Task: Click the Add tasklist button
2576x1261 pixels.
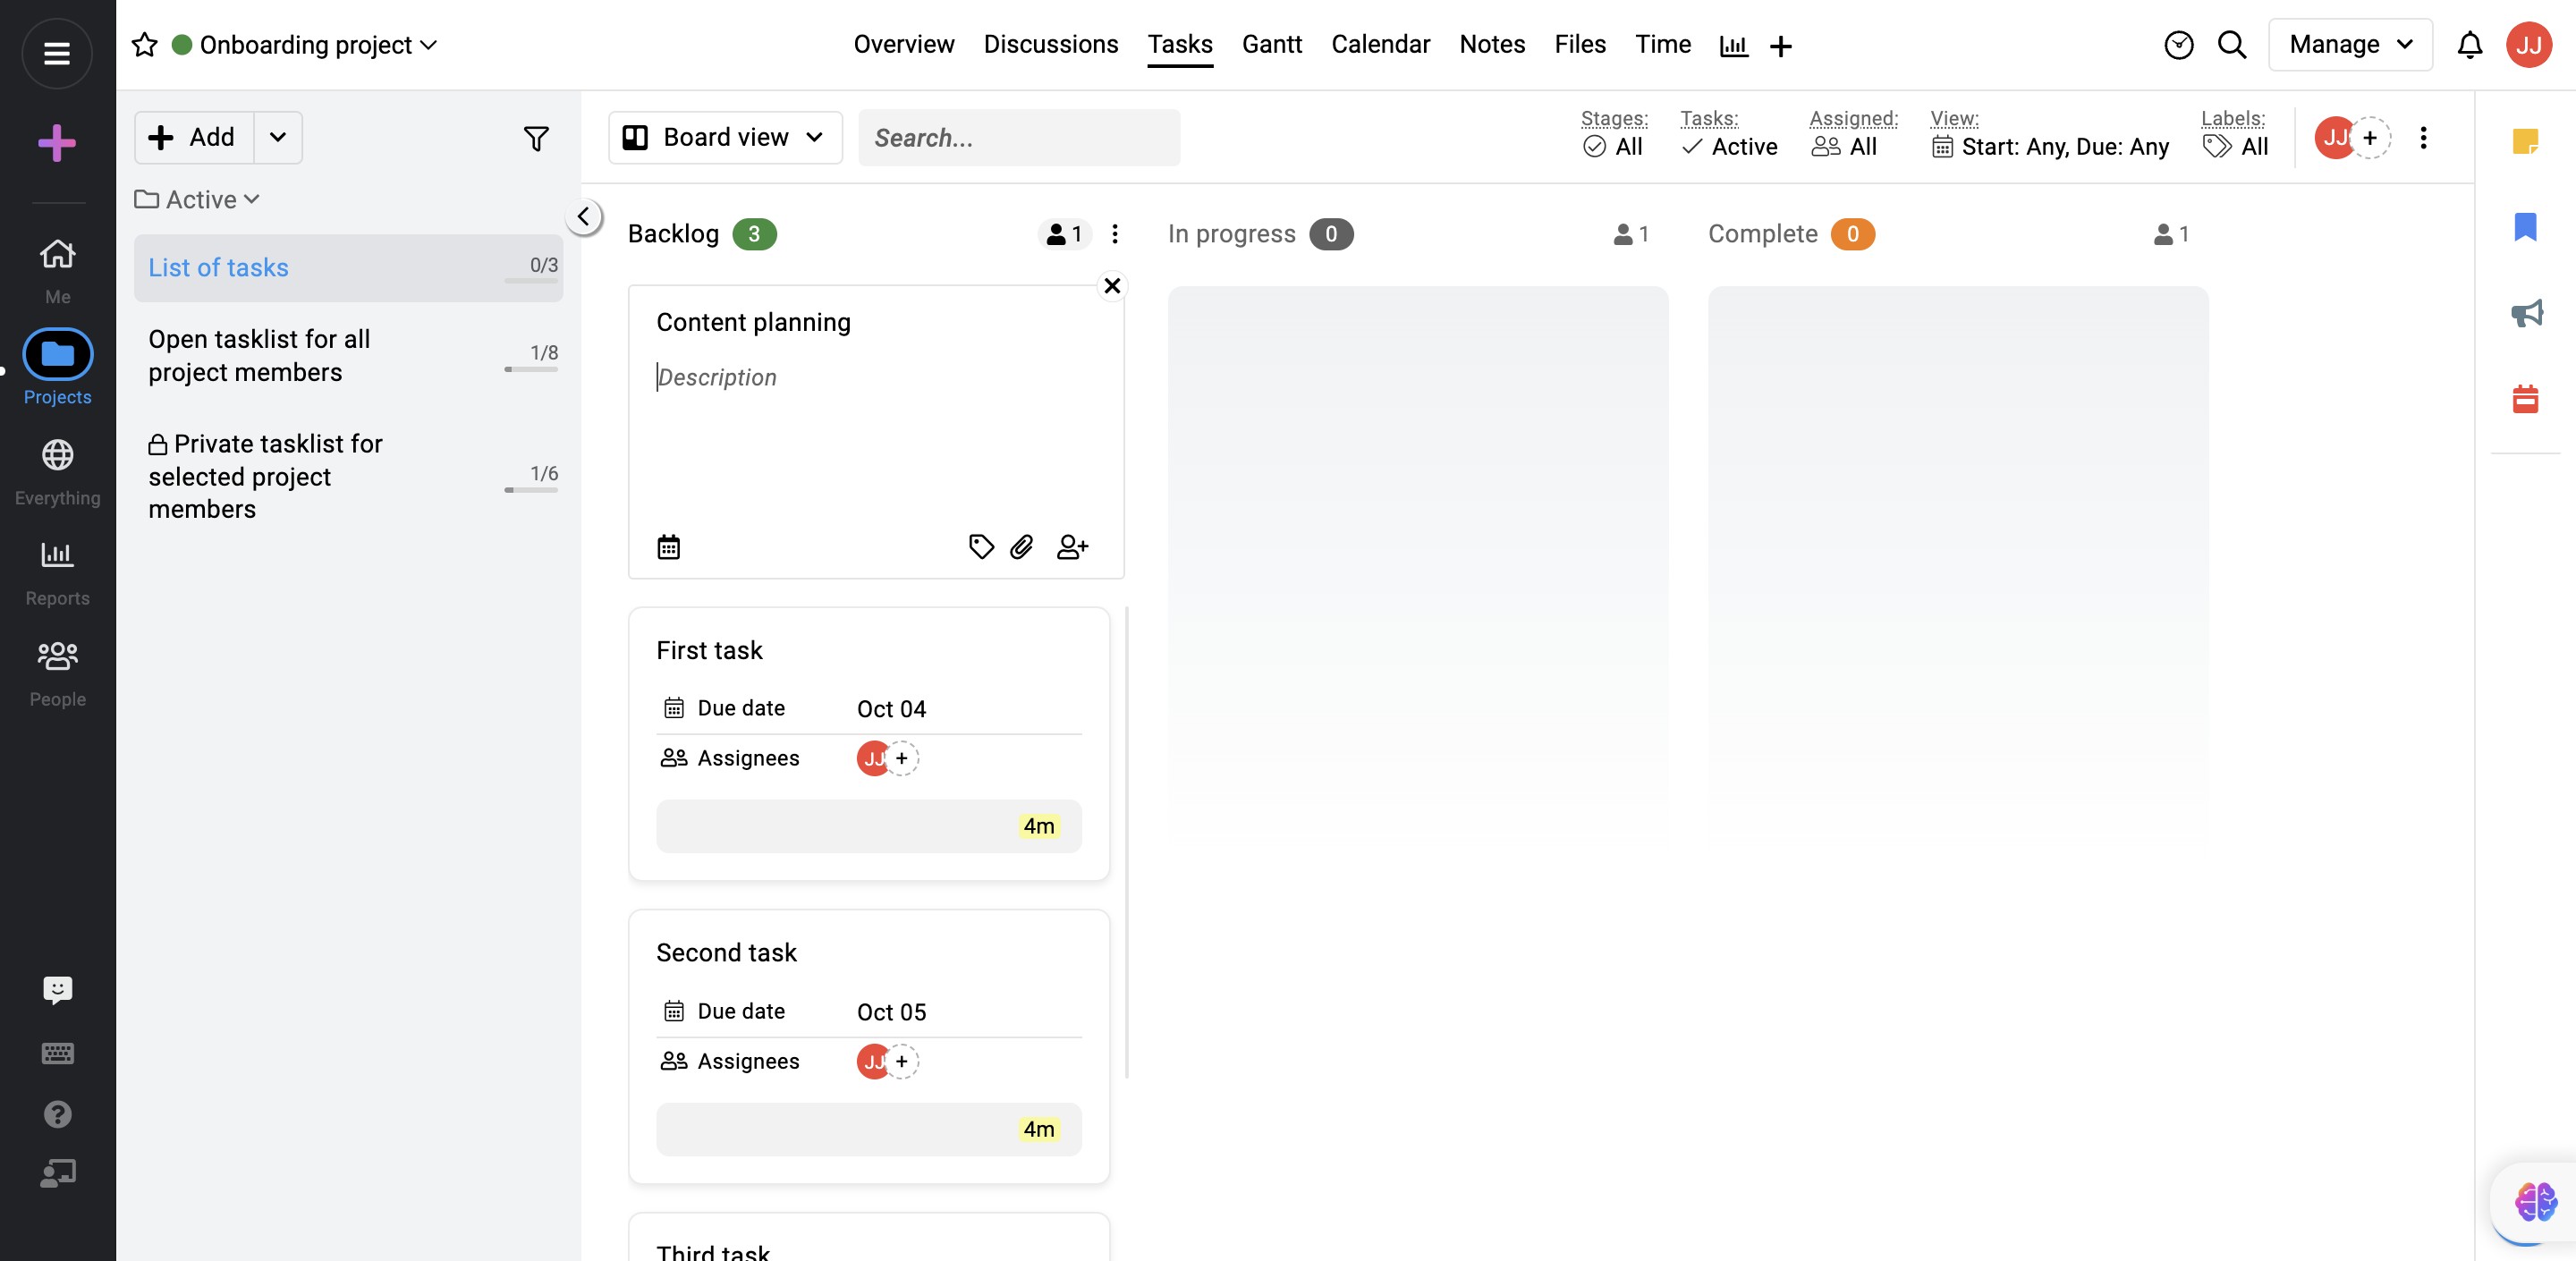Action: 194,137
